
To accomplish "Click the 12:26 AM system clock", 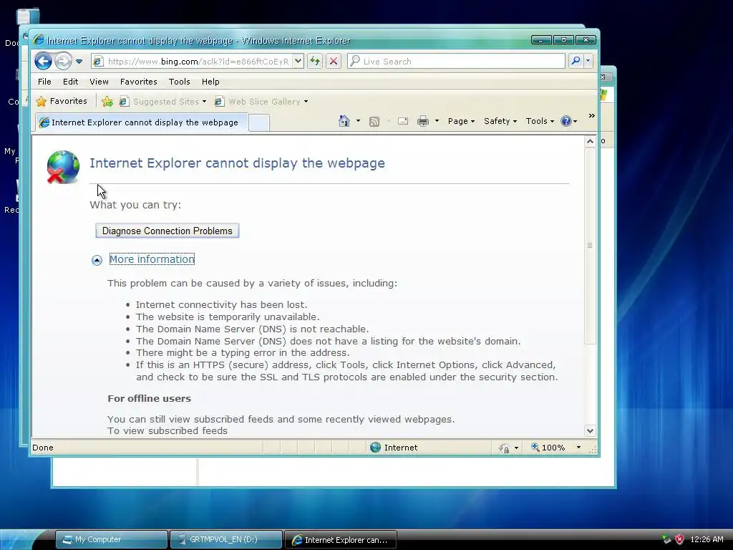I will 707,539.
